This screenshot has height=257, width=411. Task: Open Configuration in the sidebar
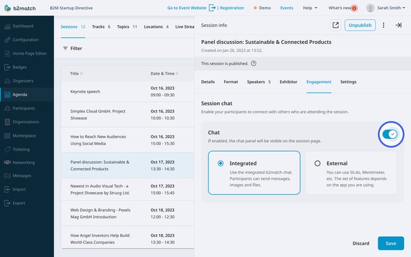pyautogui.click(x=27, y=39)
